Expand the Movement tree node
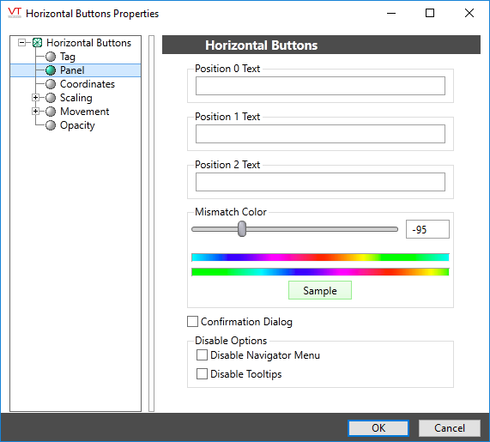The width and height of the screenshot is (490, 442). point(35,112)
